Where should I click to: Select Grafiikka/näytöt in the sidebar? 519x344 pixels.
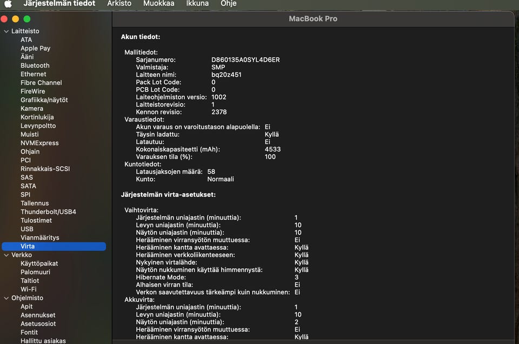pyautogui.click(x=44, y=100)
